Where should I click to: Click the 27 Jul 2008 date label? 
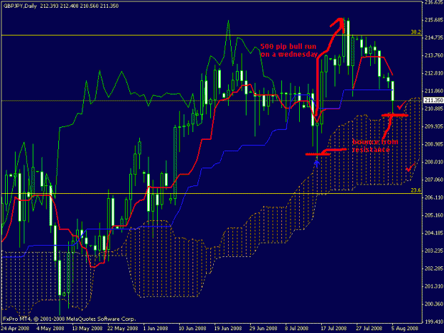pyautogui.click(x=369, y=328)
